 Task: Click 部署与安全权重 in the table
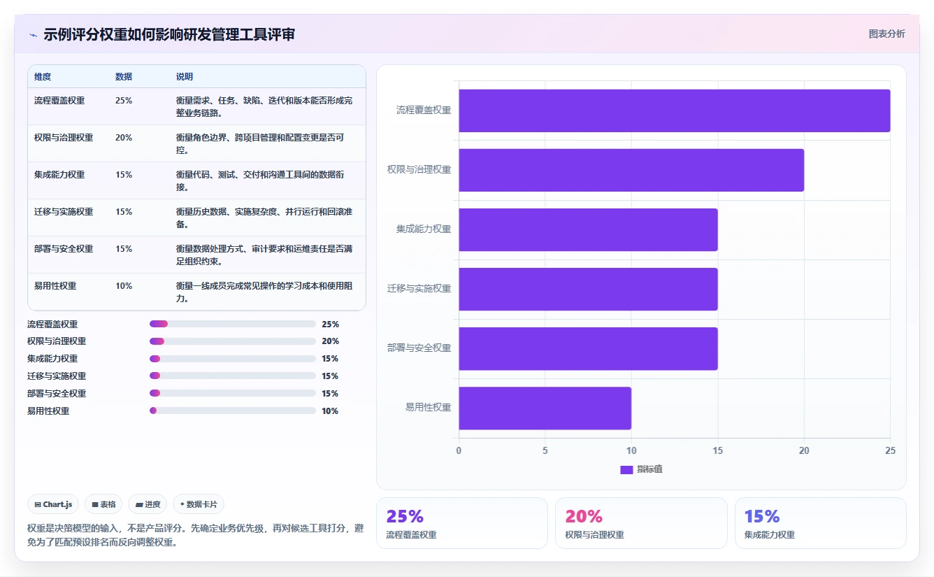point(64,249)
